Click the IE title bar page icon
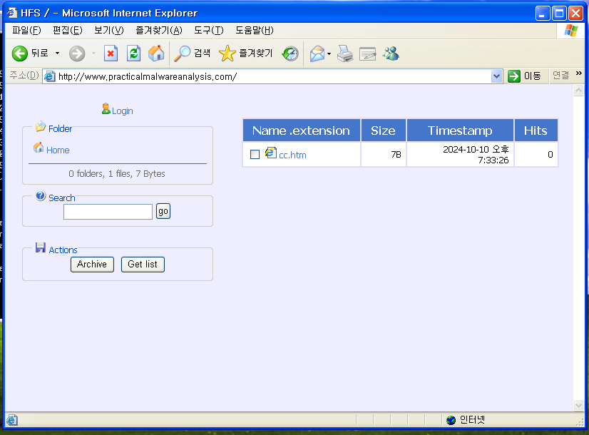589x435 pixels. tap(12, 13)
